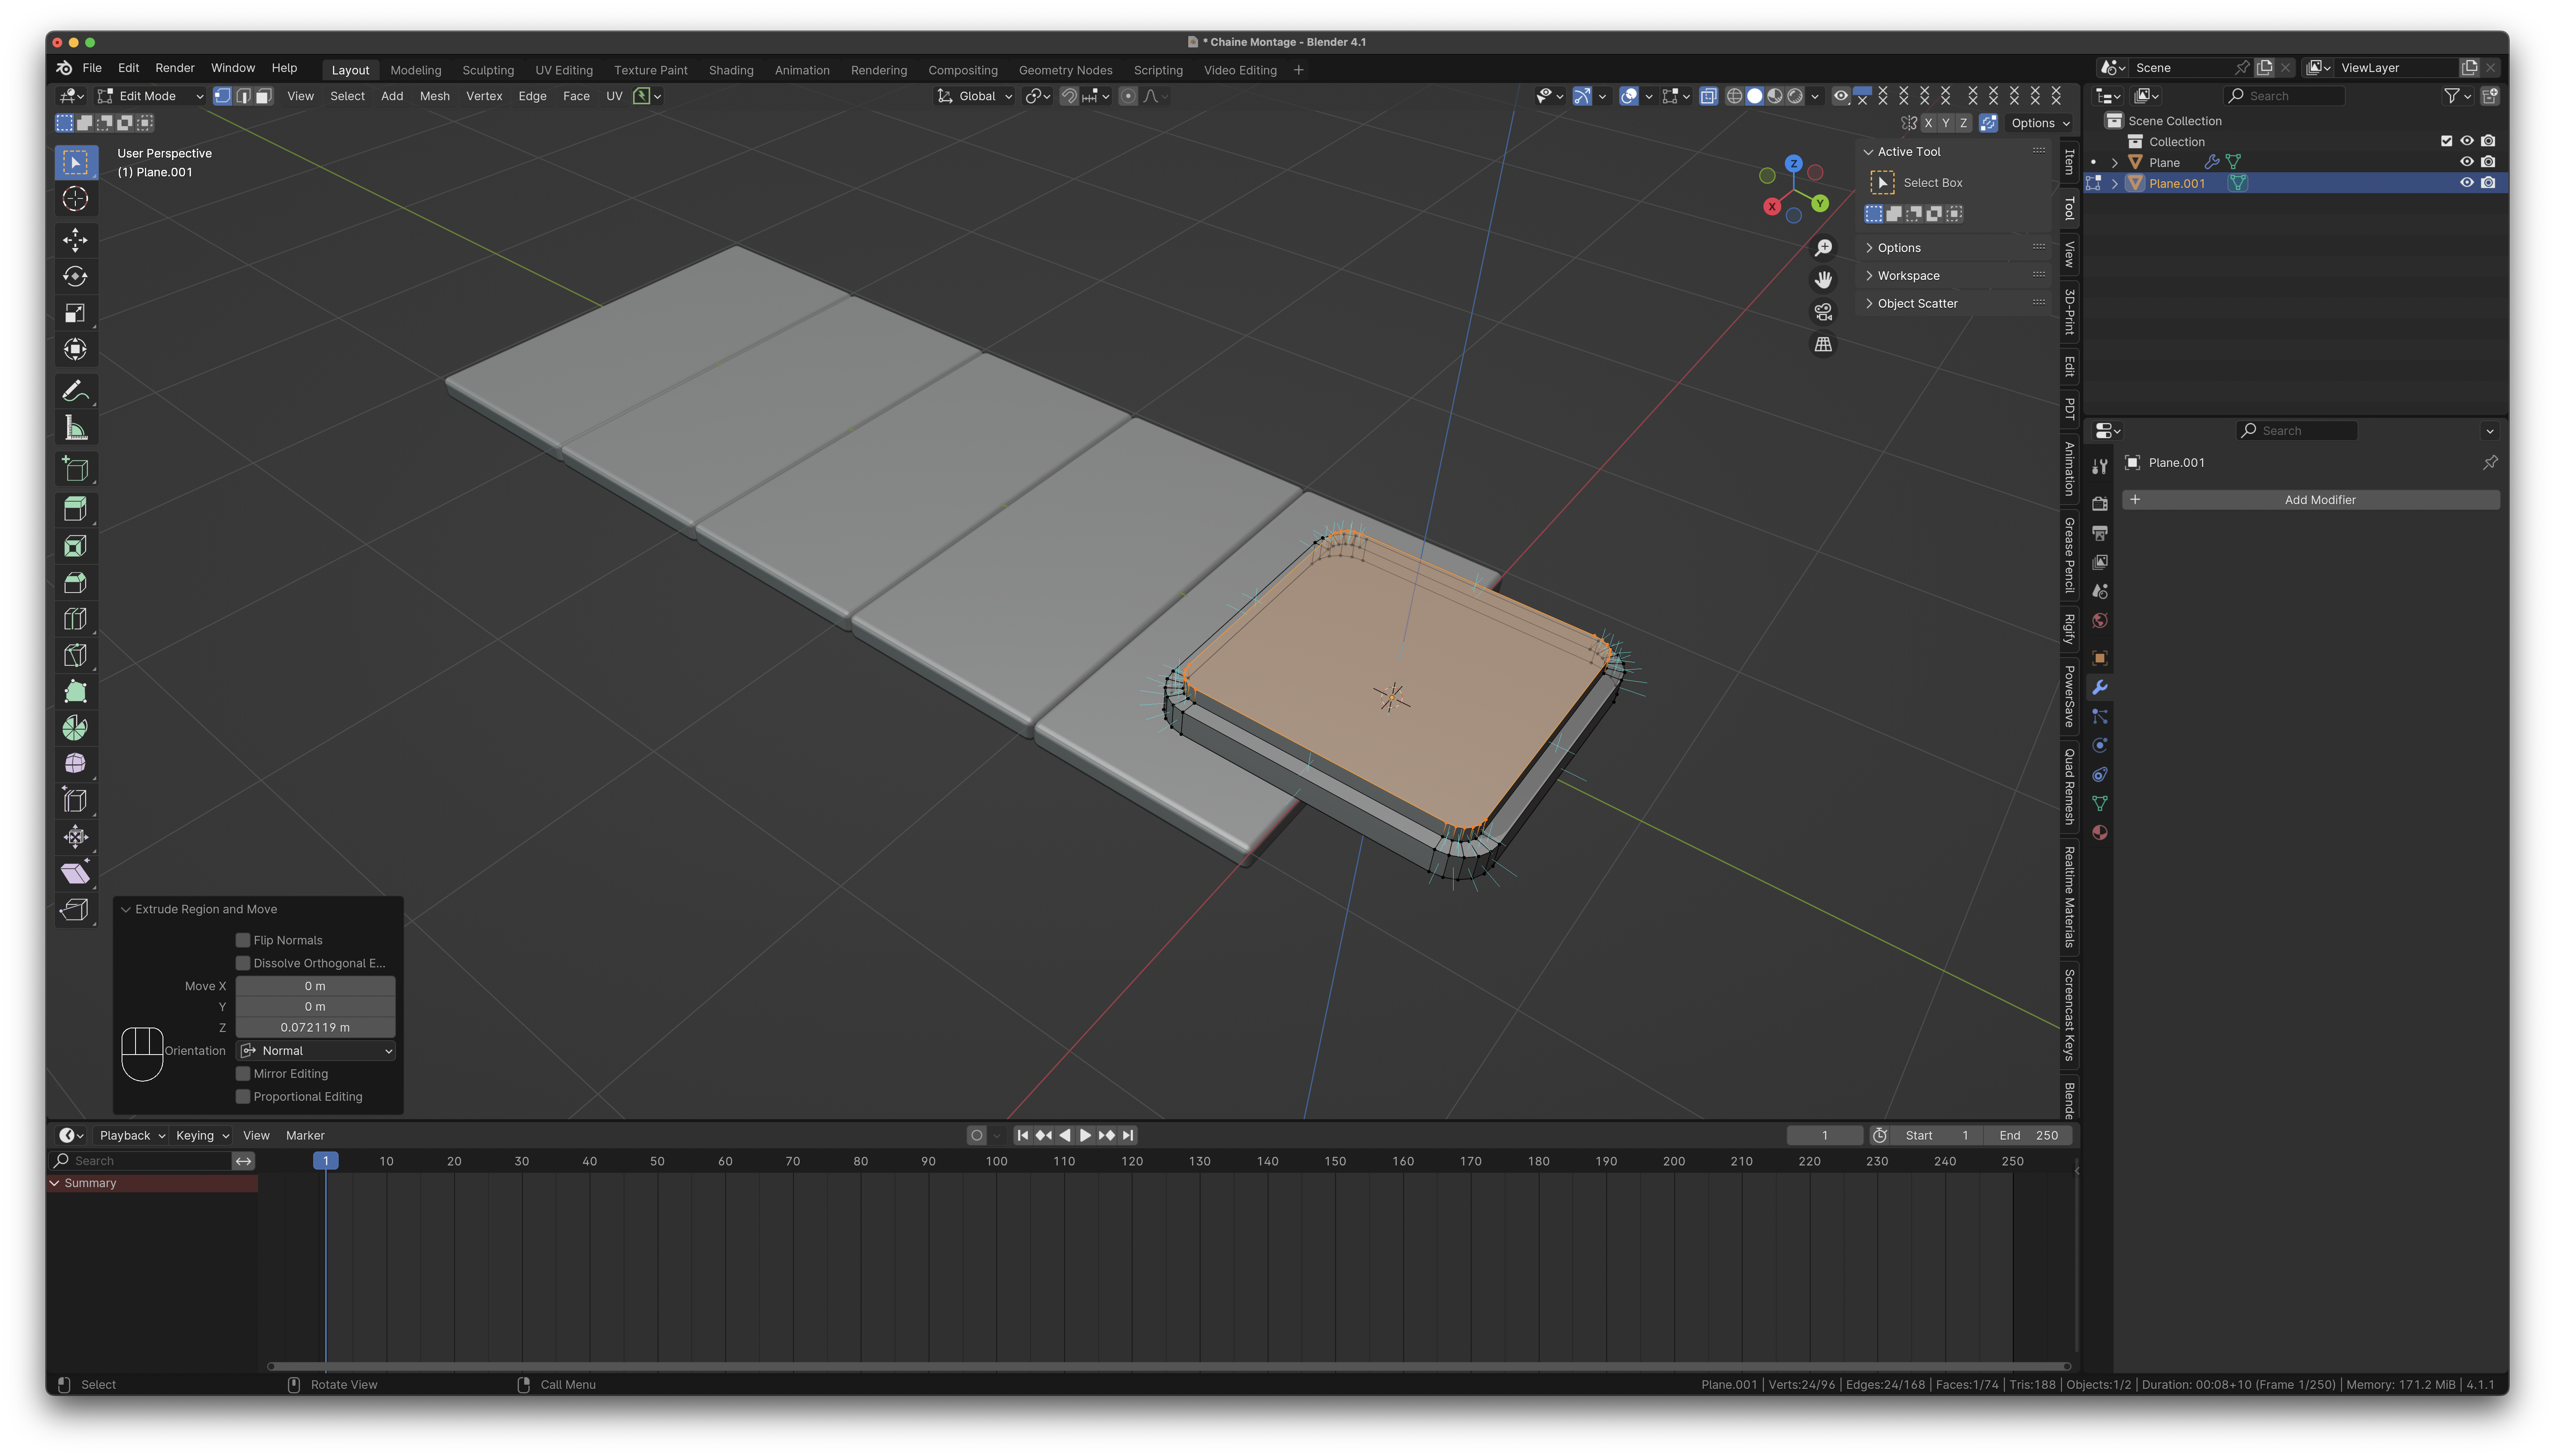The width and height of the screenshot is (2555, 1456).
Task: Open the Mesh menu
Action: pyautogui.click(x=434, y=96)
